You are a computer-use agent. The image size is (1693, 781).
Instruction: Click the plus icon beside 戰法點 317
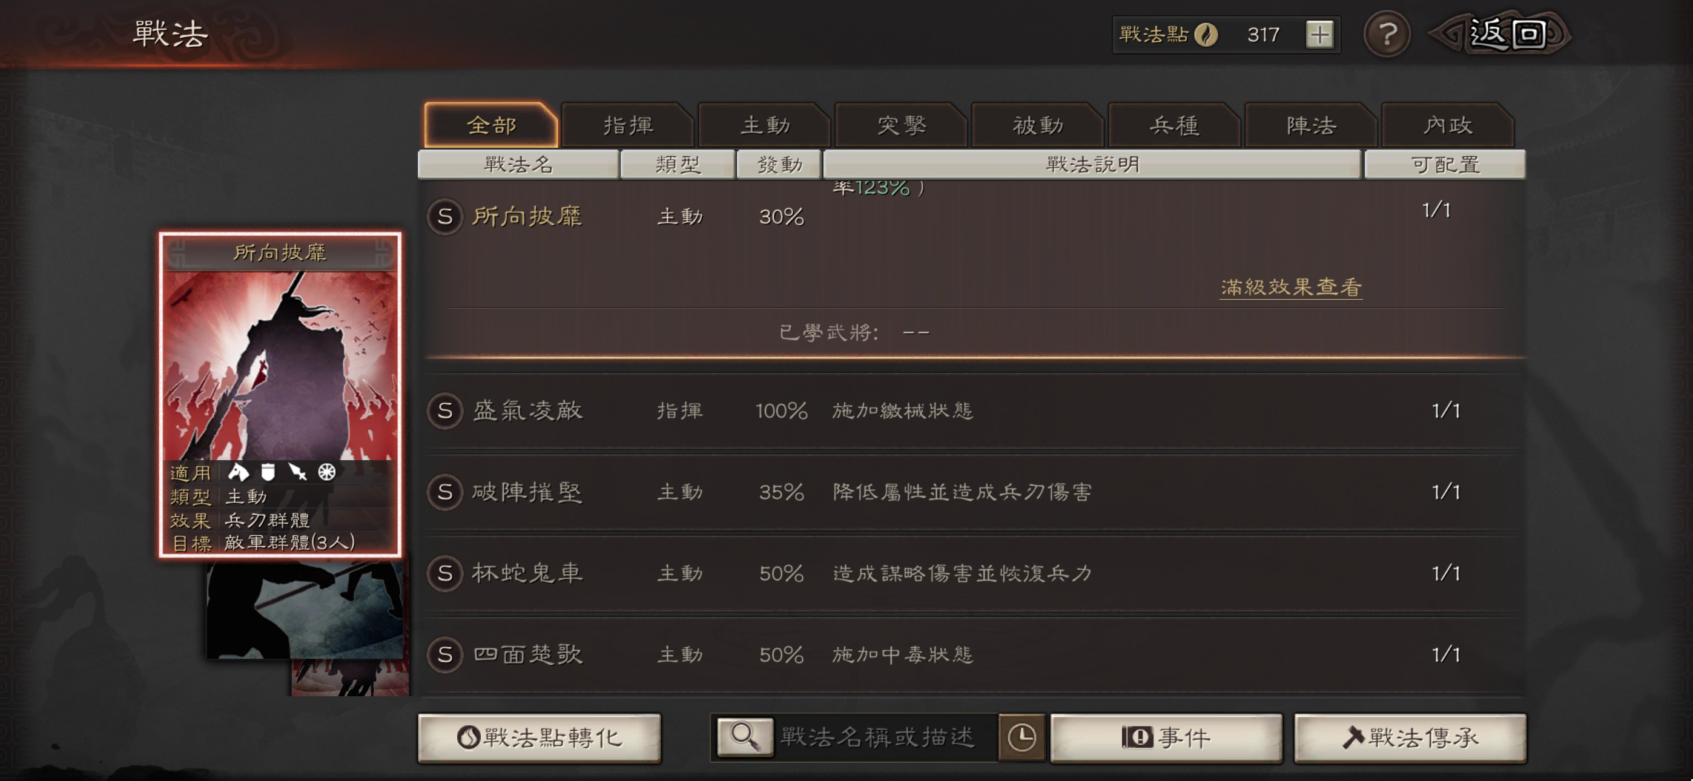point(1319,34)
